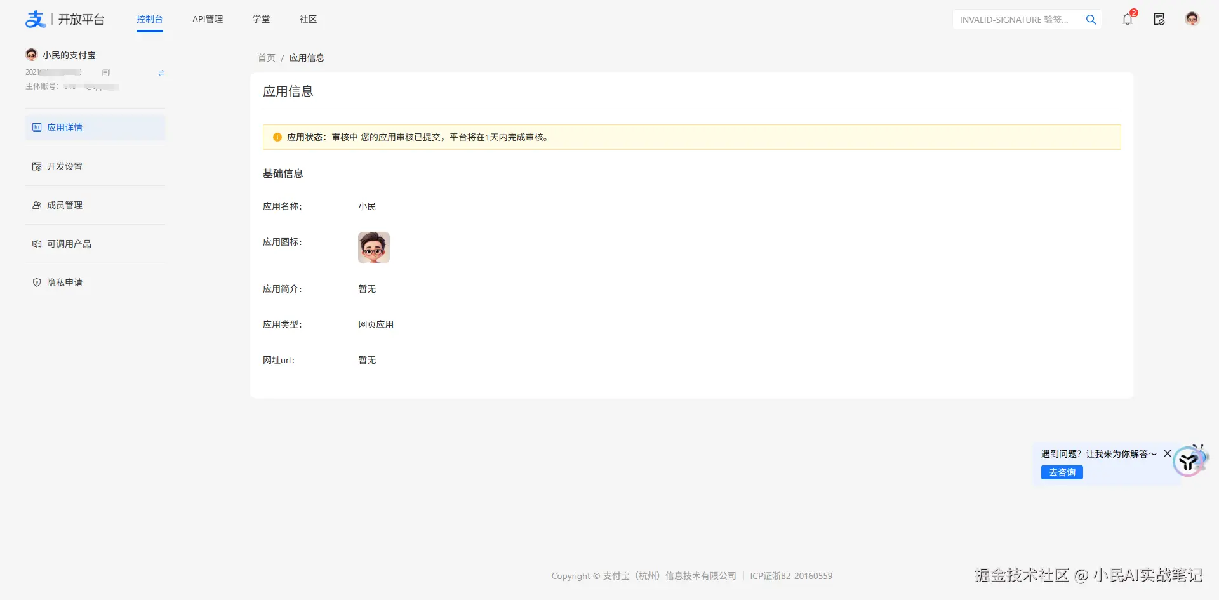This screenshot has height=600, width=1219.
Task: Click the orange warning status icon
Action: pos(277,137)
